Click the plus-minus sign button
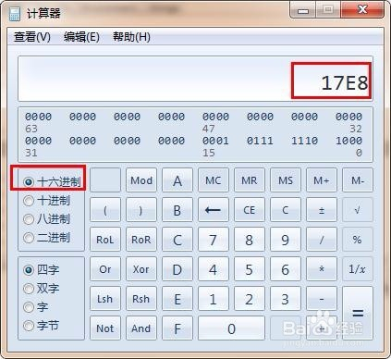The image size is (391, 359). pyautogui.click(x=322, y=210)
